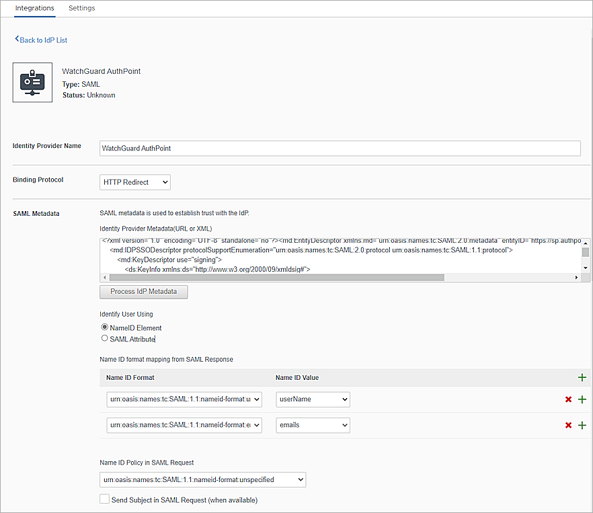
Task: Add a row below userName mapping with plus icon
Action: pyautogui.click(x=582, y=399)
